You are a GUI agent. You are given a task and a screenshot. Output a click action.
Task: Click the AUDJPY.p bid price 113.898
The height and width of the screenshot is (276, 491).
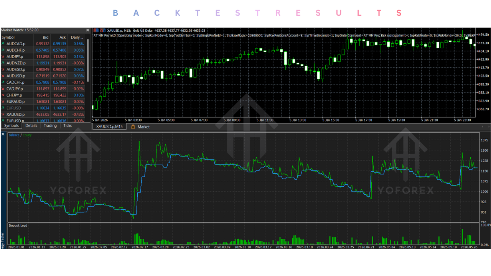point(43,57)
